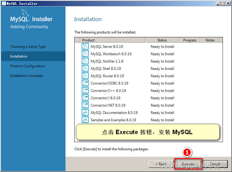Viewport: 232px width, 172px height.
Task: Select the Connector/ODBC 8.0.19 row text
Action: (109, 83)
